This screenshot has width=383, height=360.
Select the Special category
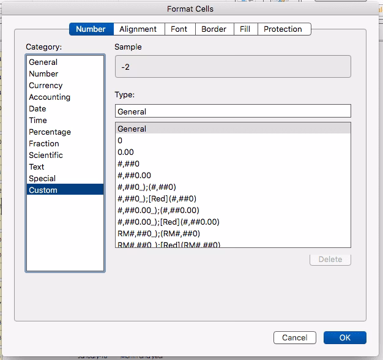(x=65, y=178)
